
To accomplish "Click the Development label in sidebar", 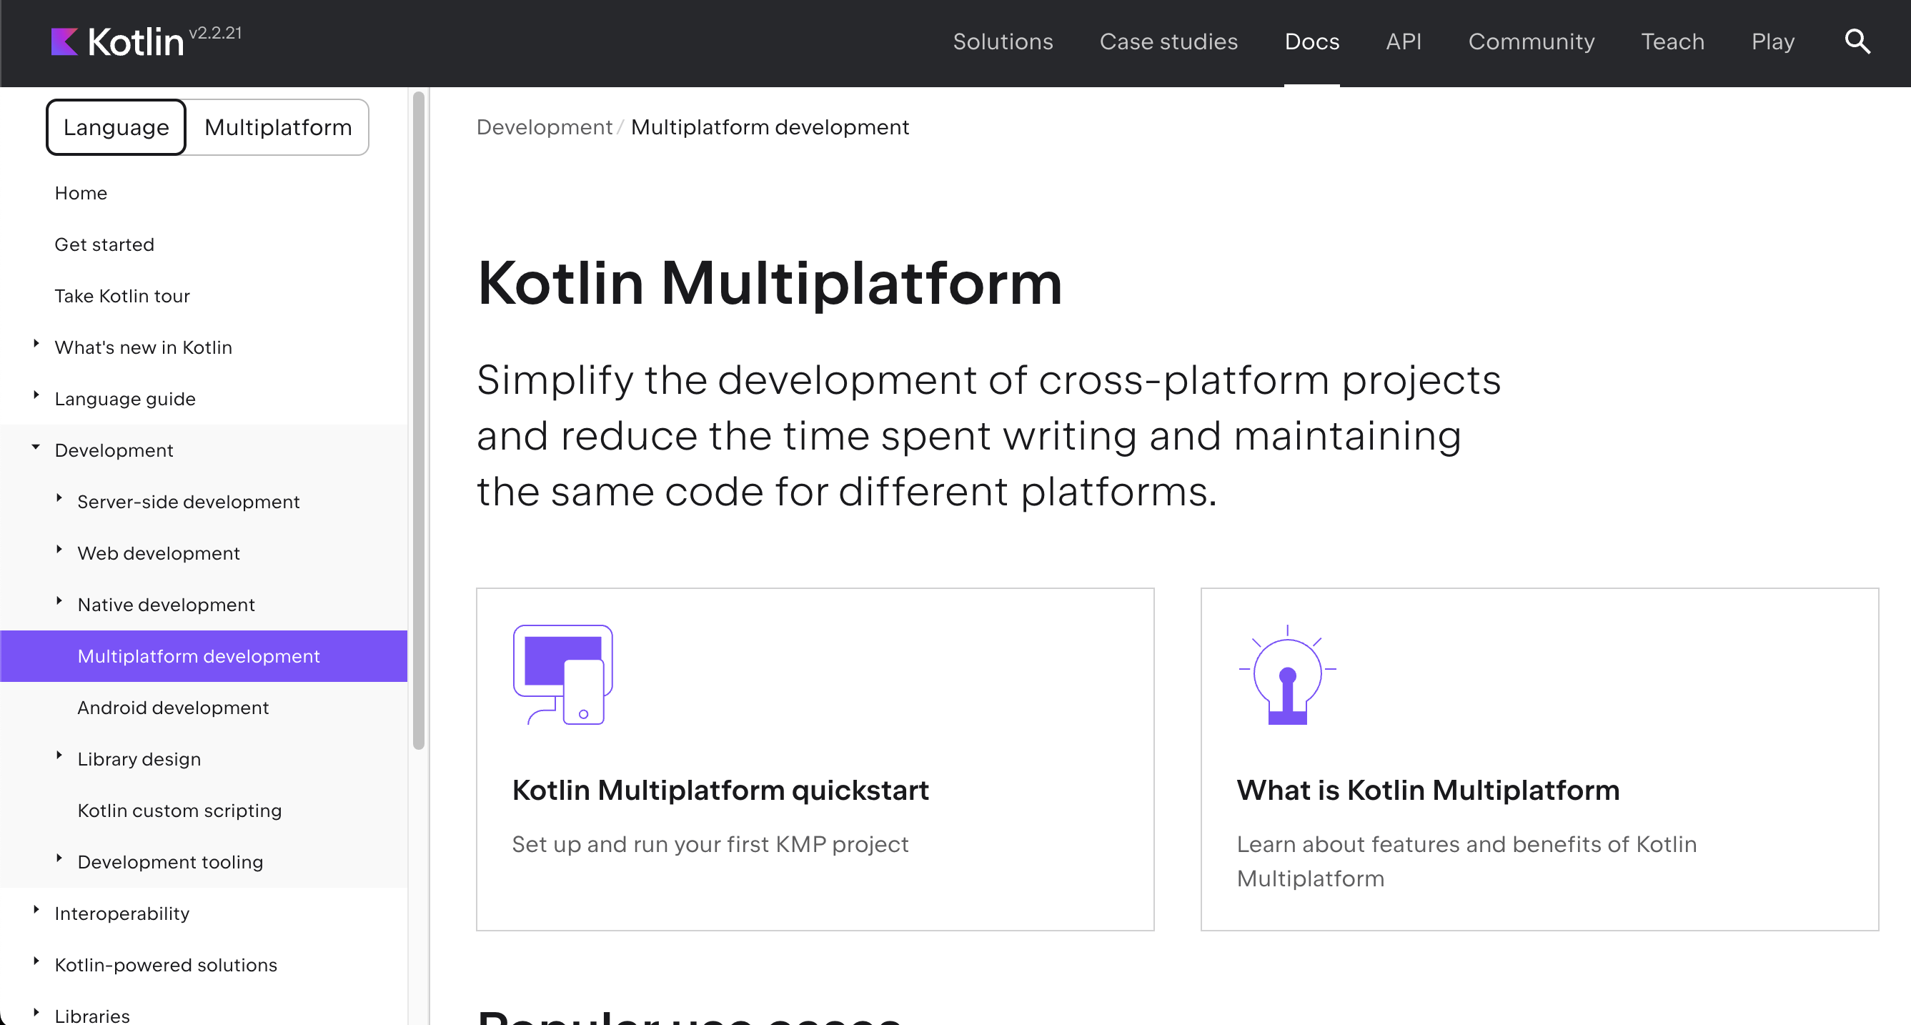I will [114, 450].
